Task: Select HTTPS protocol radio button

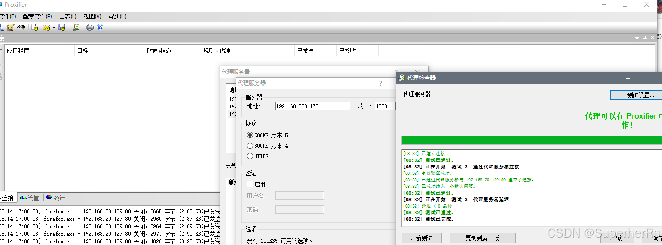Action: pyautogui.click(x=250, y=156)
